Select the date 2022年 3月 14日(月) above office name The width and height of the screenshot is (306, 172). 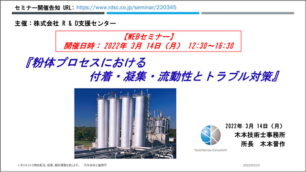[x=254, y=126]
